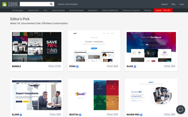The width and height of the screenshot is (188, 117).
Task: Click BOOTS4 Price: $39 tag
Action: (x=113, y=114)
